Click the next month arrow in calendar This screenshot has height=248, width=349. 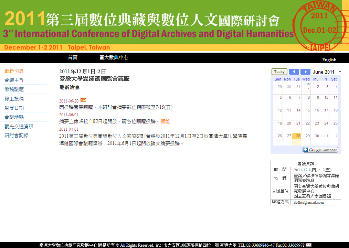coord(305,72)
